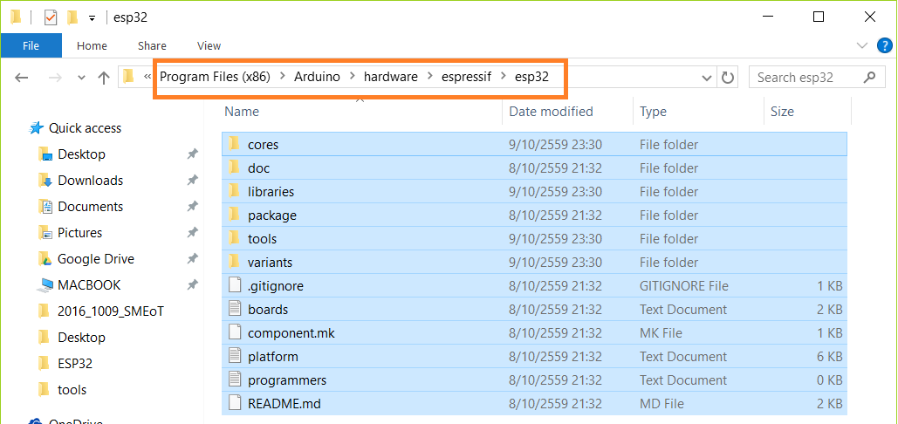Select the boards text document icon
This screenshot has width=898, height=424.
(x=234, y=309)
